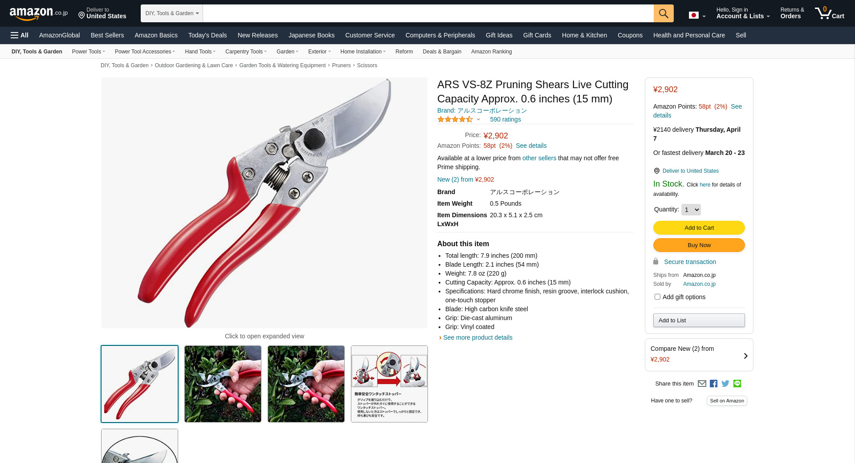Open the All hamburger menu
The image size is (855, 463).
(x=20, y=35)
